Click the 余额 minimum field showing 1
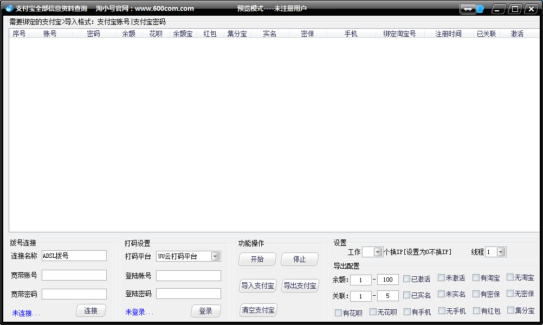 [x=360, y=279]
